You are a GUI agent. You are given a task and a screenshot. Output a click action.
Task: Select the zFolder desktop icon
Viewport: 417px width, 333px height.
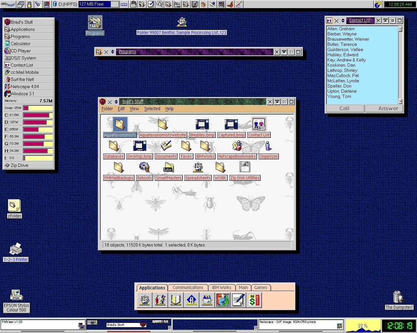(x=14, y=206)
